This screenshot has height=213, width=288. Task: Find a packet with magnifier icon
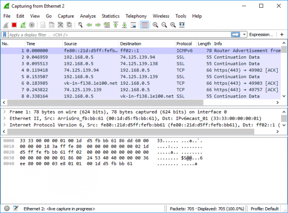coord(80,25)
